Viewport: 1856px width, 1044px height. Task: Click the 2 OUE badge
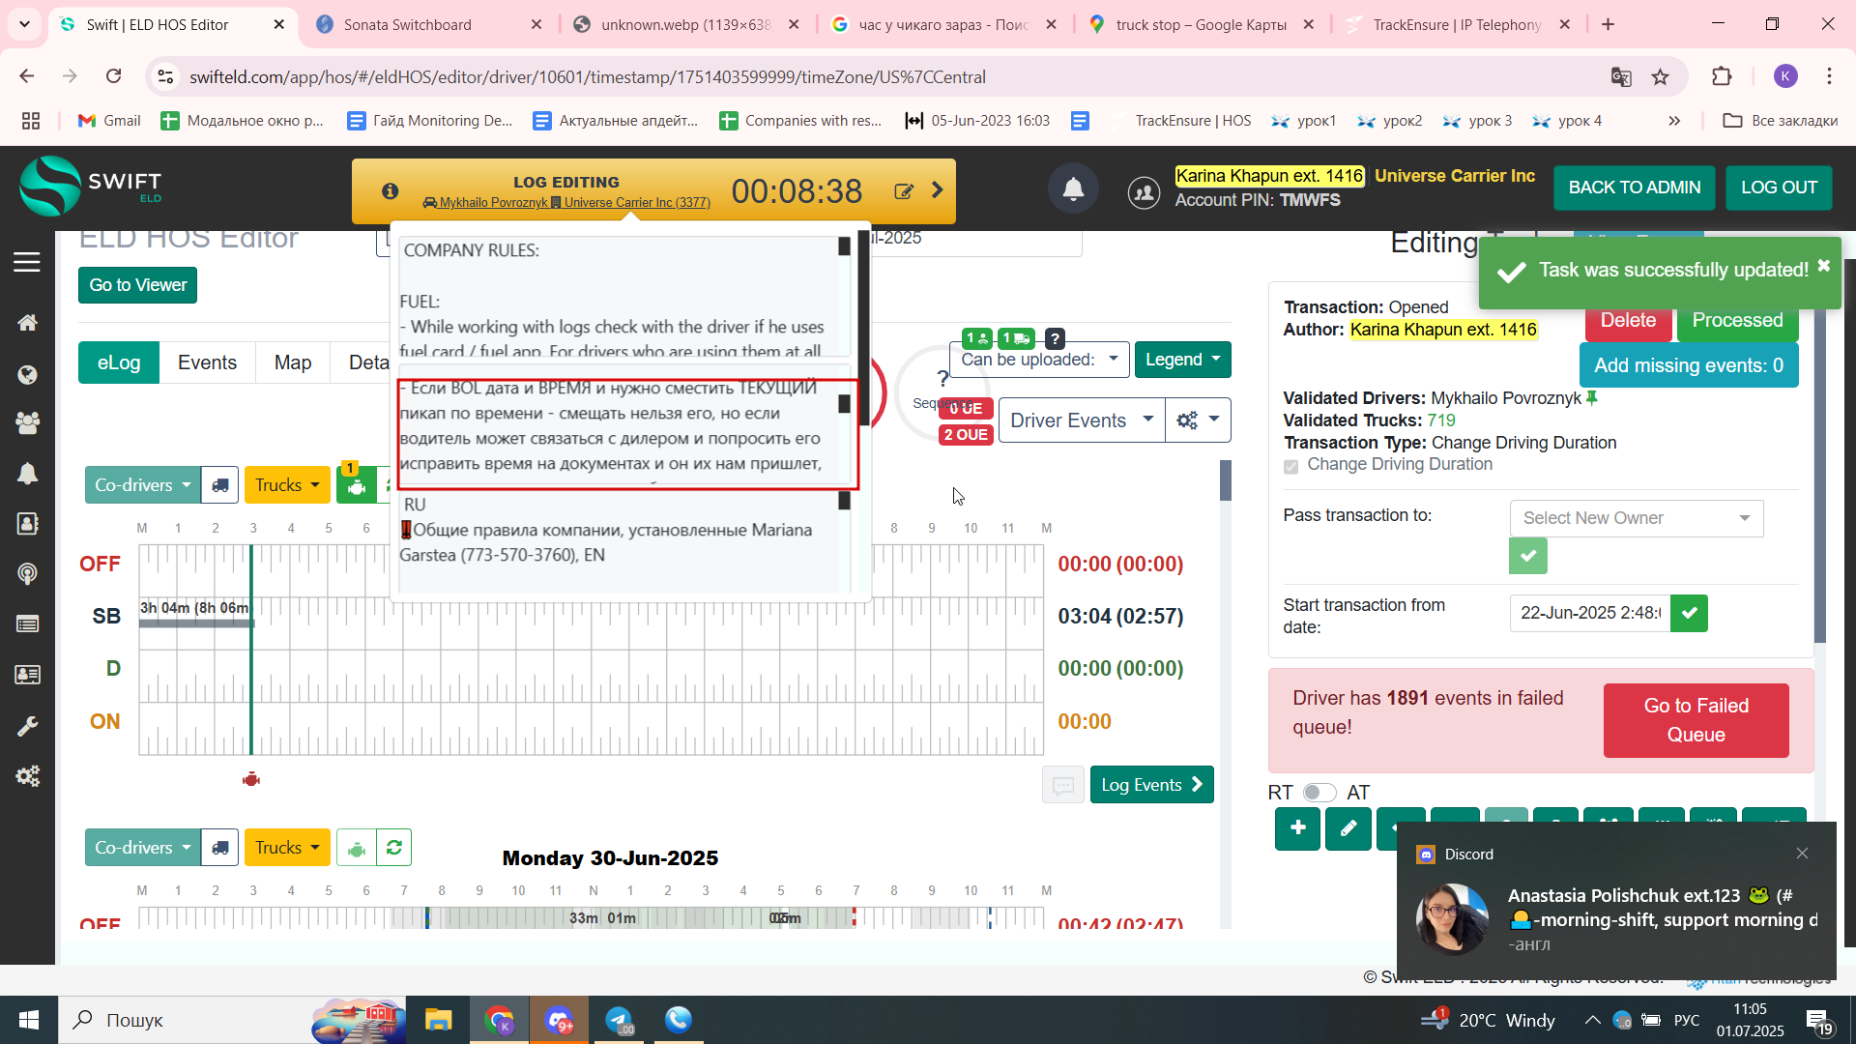click(966, 435)
